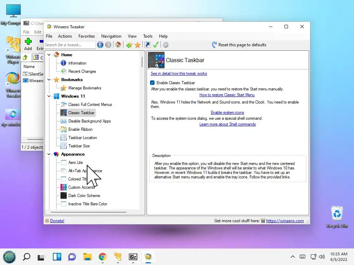Collapse the Home tree node
The width and height of the screenshot is (354, 265).
pos(49,55)
